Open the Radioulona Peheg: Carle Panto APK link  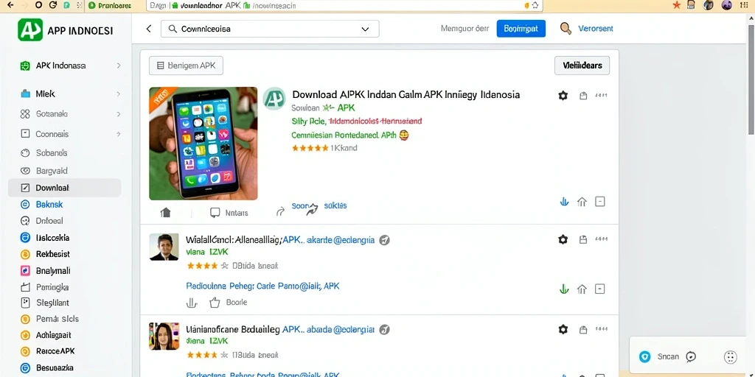click(263, 286)
